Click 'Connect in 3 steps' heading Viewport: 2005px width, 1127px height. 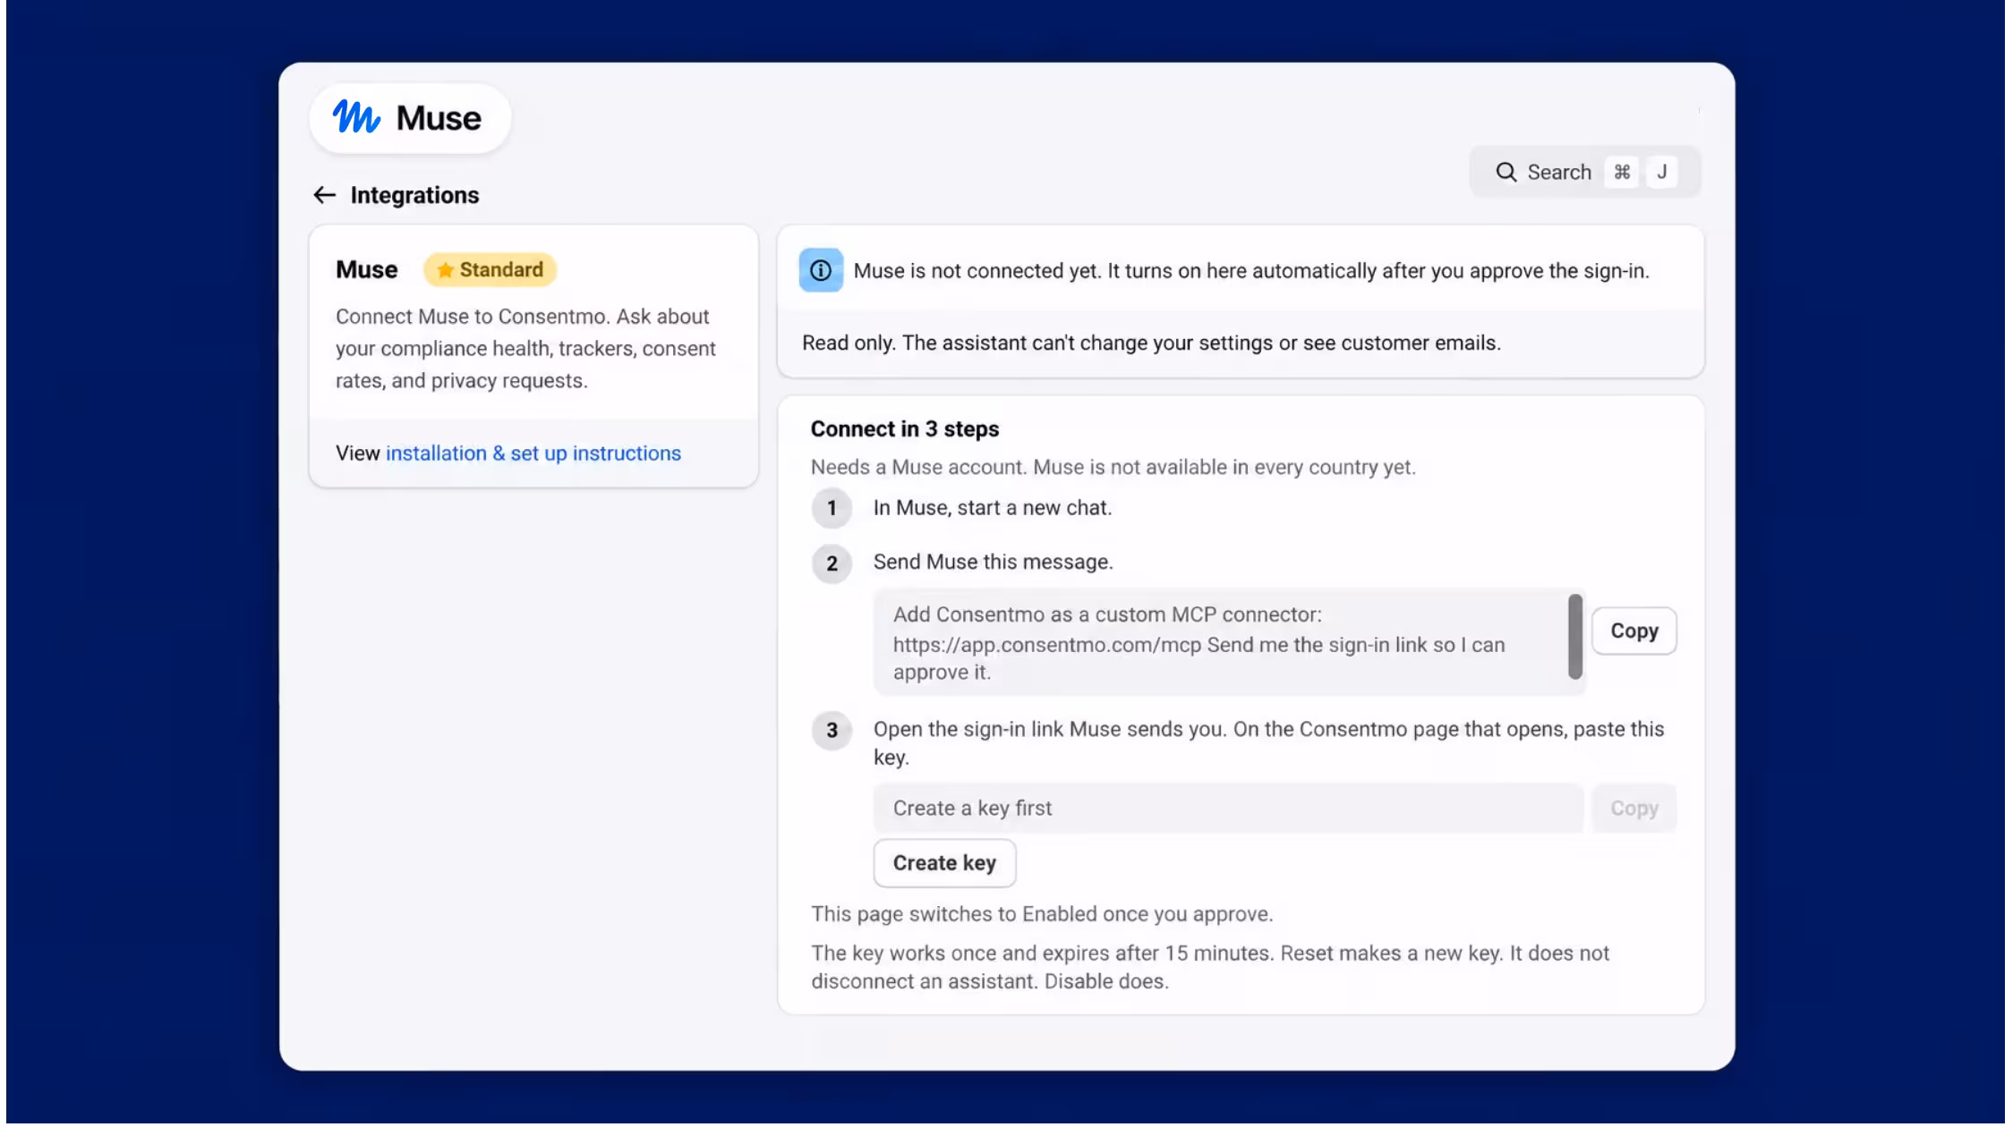point(905,429)
